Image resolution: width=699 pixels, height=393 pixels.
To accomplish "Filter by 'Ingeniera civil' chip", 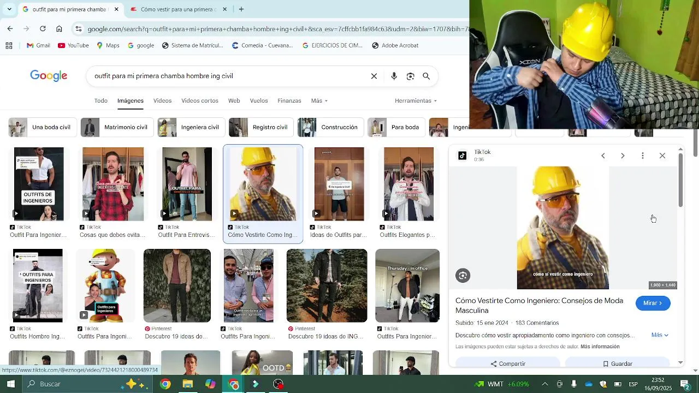I will (x=190, y=127).
